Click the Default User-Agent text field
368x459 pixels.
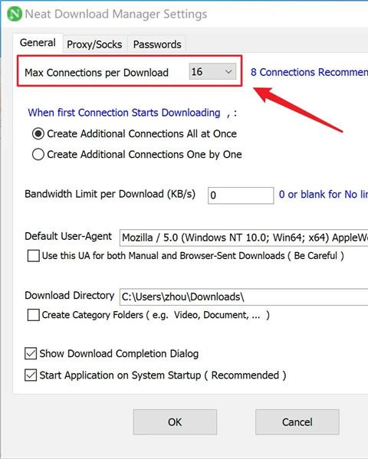click(x=244, y=238)
